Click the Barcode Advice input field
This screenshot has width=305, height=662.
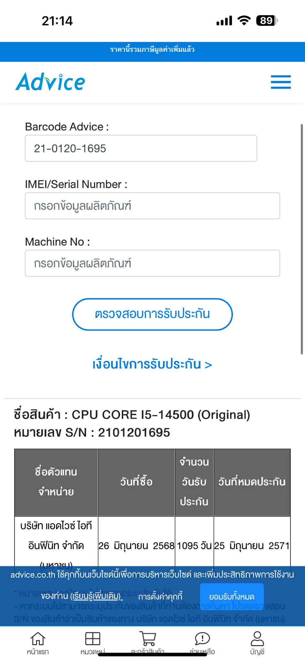pyautogui.click(x=141, y=148)
